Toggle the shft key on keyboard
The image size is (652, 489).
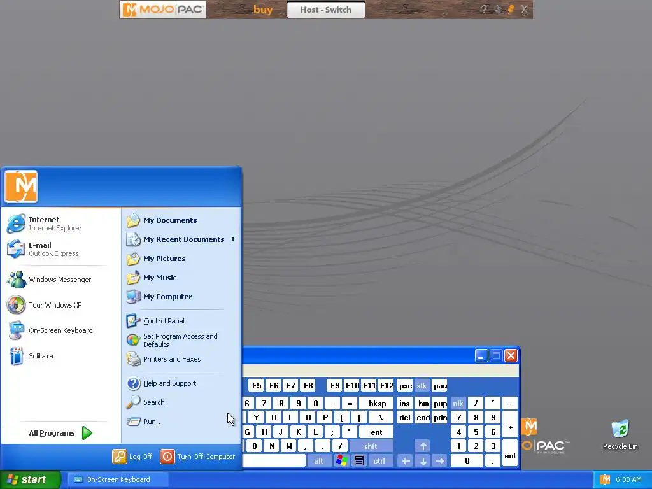tap(371, 446)
